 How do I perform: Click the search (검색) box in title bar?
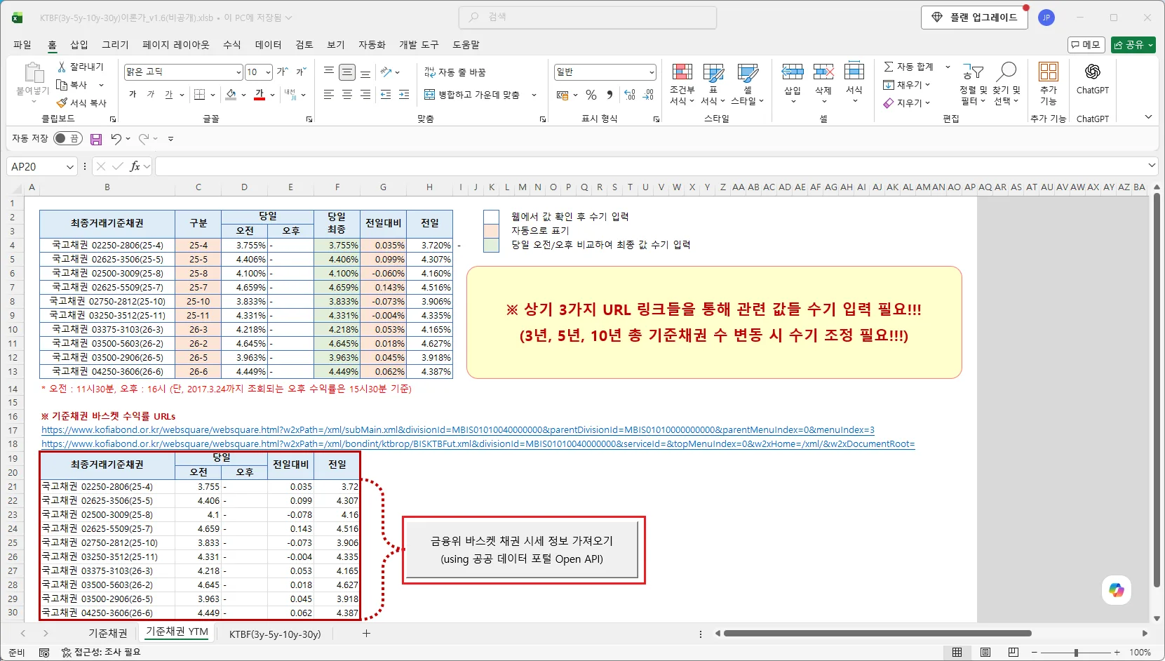(x=588, y=18)
